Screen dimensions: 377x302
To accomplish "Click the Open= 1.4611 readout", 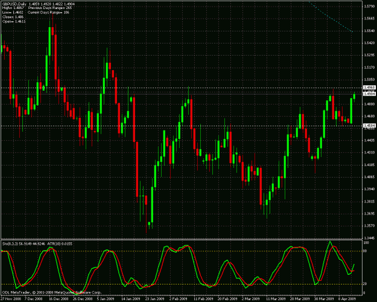I will click(x=14, y=21).
